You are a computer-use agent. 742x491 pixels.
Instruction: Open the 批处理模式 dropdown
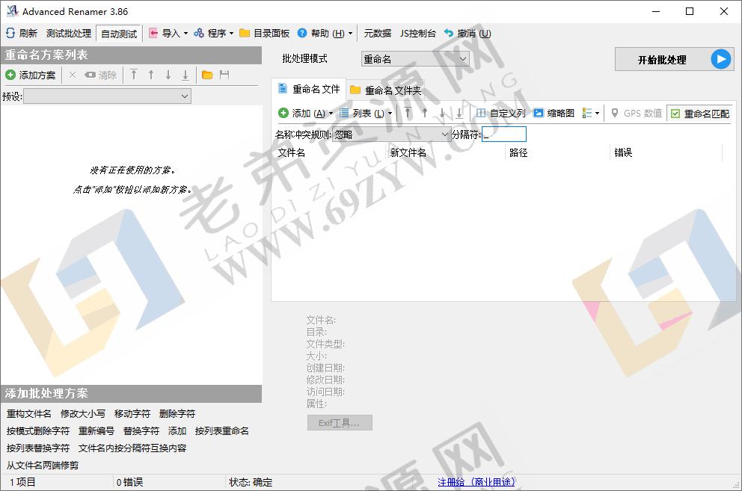coord(414,58)
